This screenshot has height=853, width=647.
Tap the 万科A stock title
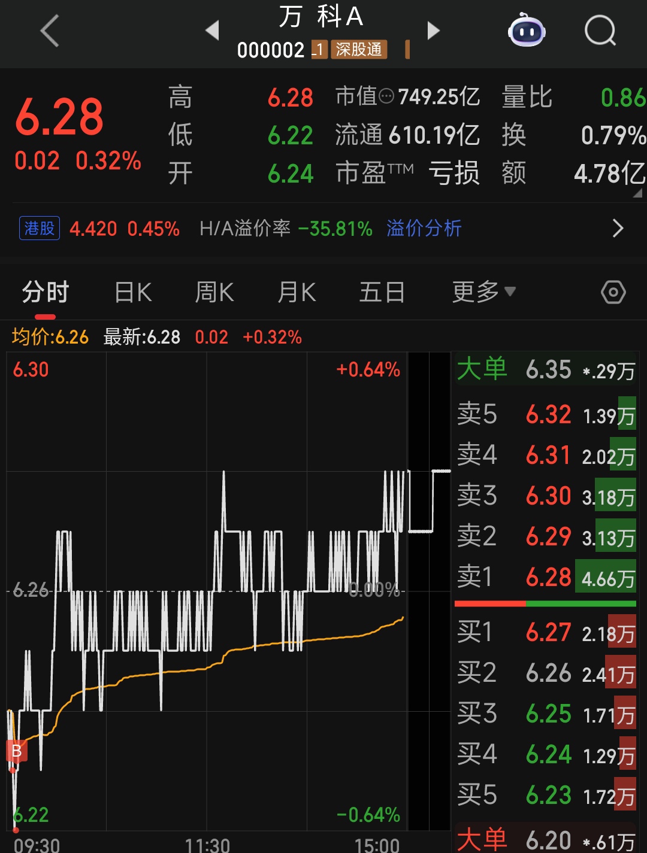pyautogui.click(x=322, y=17)
